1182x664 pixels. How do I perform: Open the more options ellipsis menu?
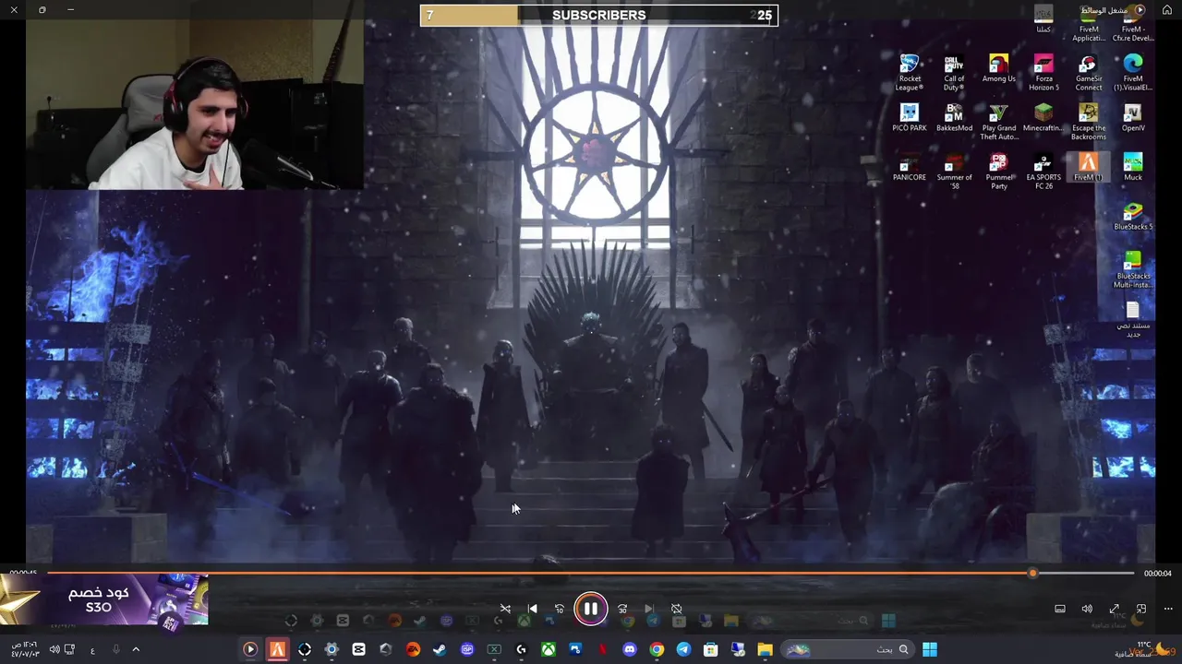pyautogui.click(x=1168, y=609)
